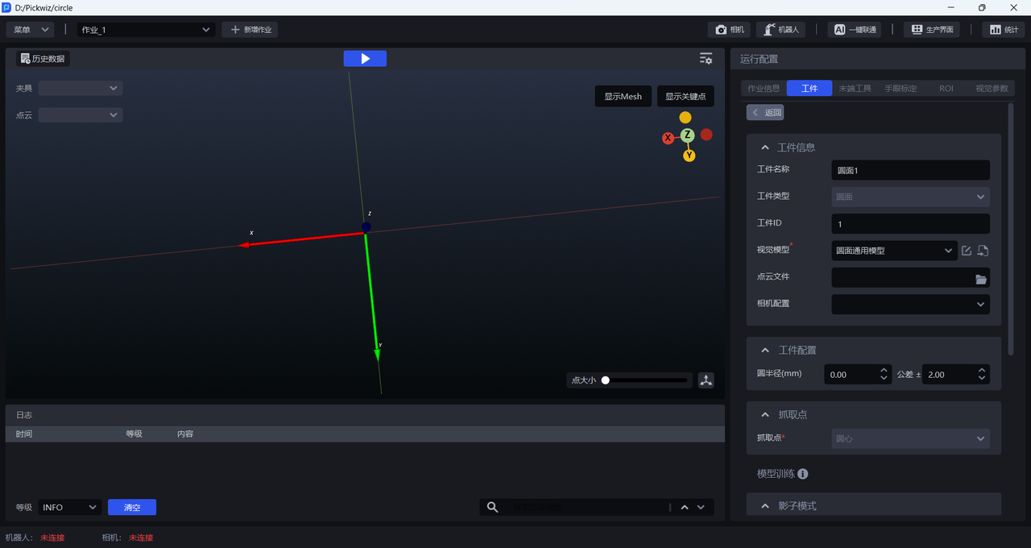Click the coordinate axes icon near slider

(706, 380)
